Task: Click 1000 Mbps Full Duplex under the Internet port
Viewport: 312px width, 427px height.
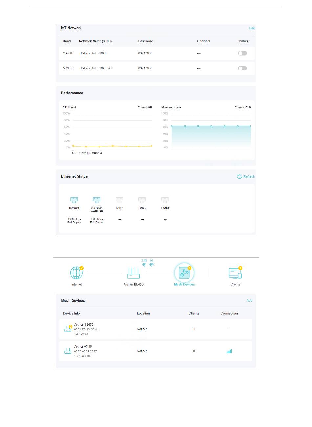Action: coord(74,221)
